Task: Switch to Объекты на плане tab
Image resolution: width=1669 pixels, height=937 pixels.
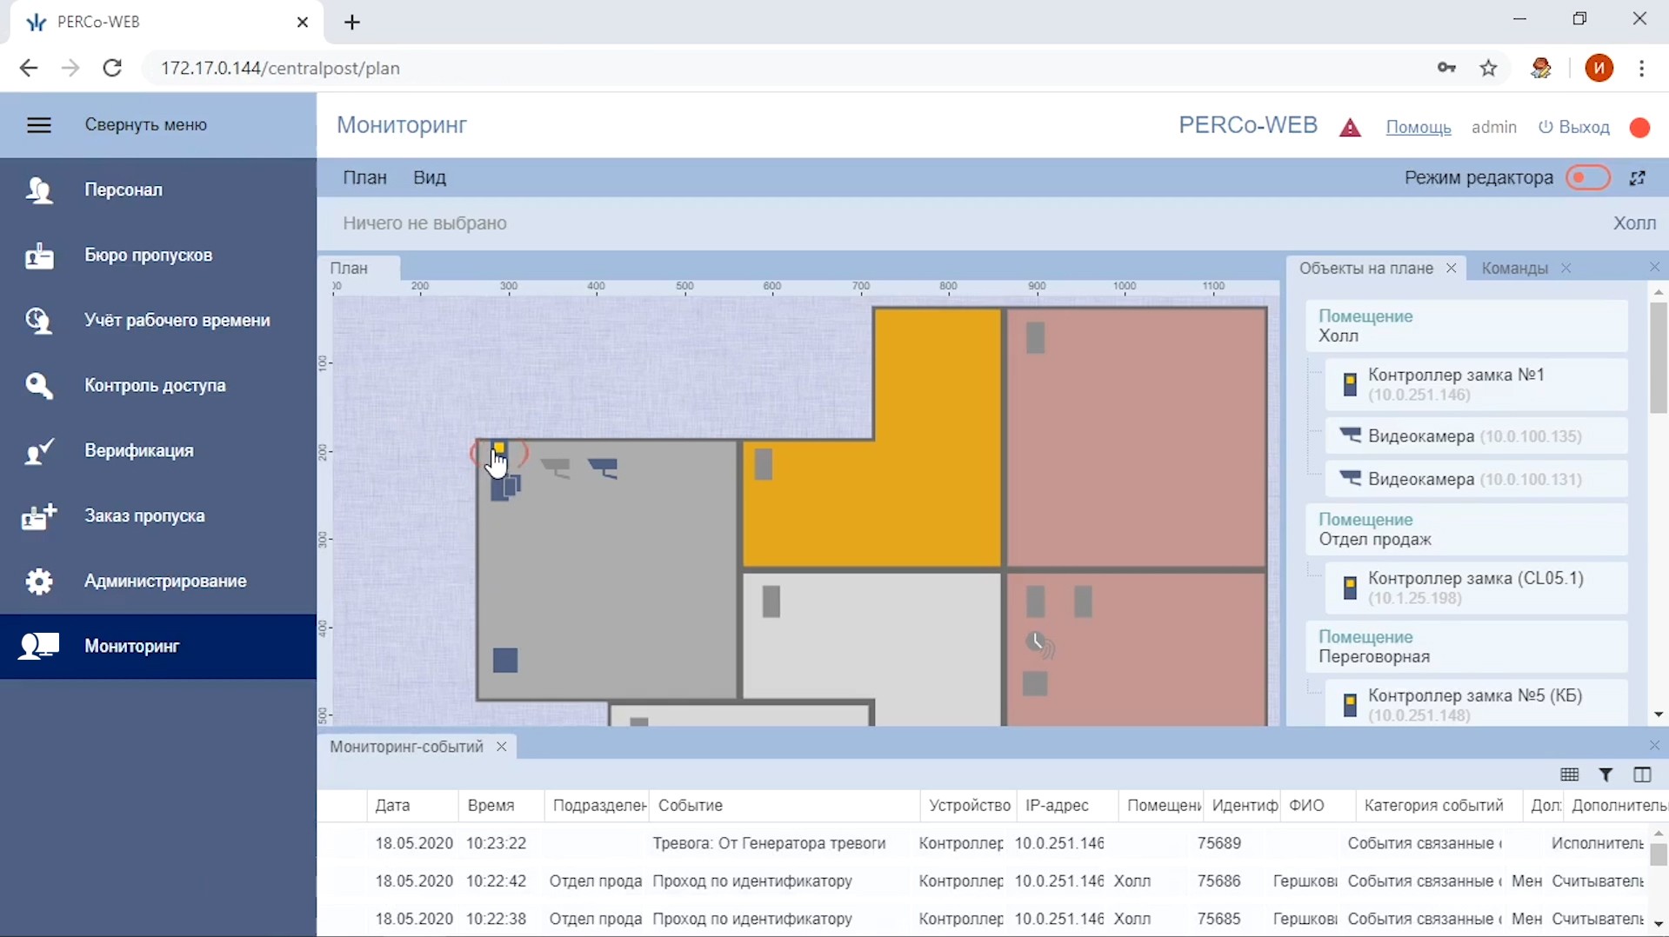Action: [x=1365, y=268]
